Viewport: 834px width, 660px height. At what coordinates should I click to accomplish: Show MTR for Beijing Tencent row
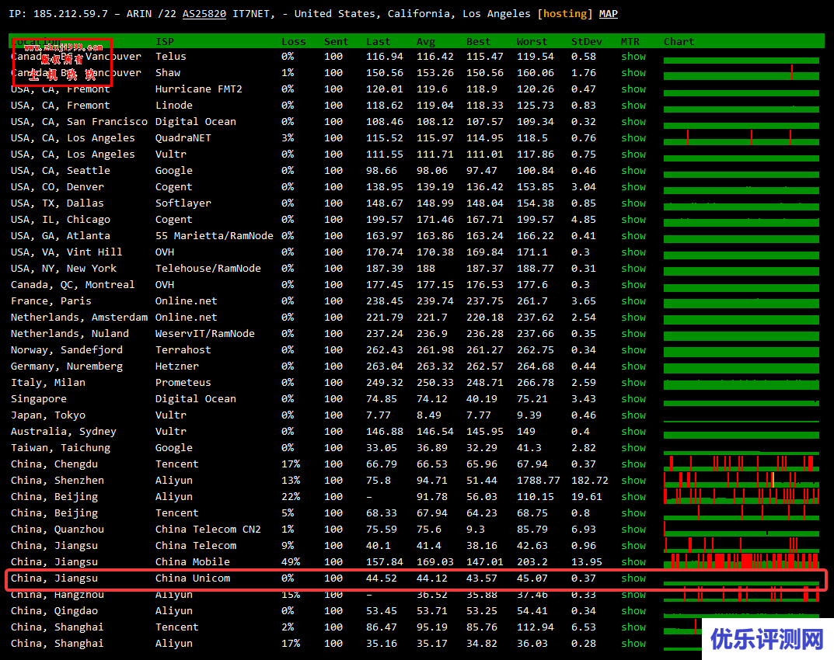pos(633,512)
